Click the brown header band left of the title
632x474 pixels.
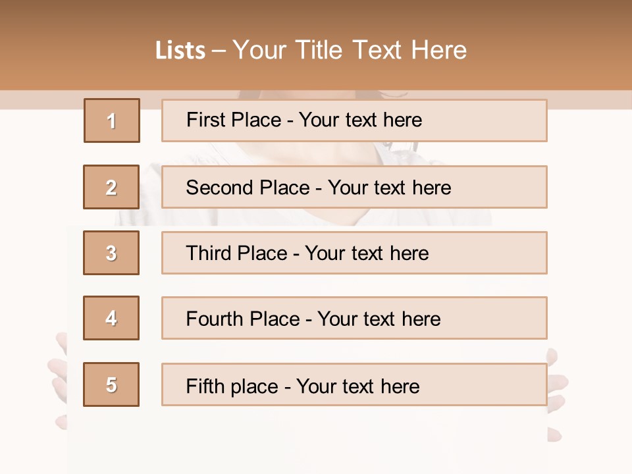[66, 46]
